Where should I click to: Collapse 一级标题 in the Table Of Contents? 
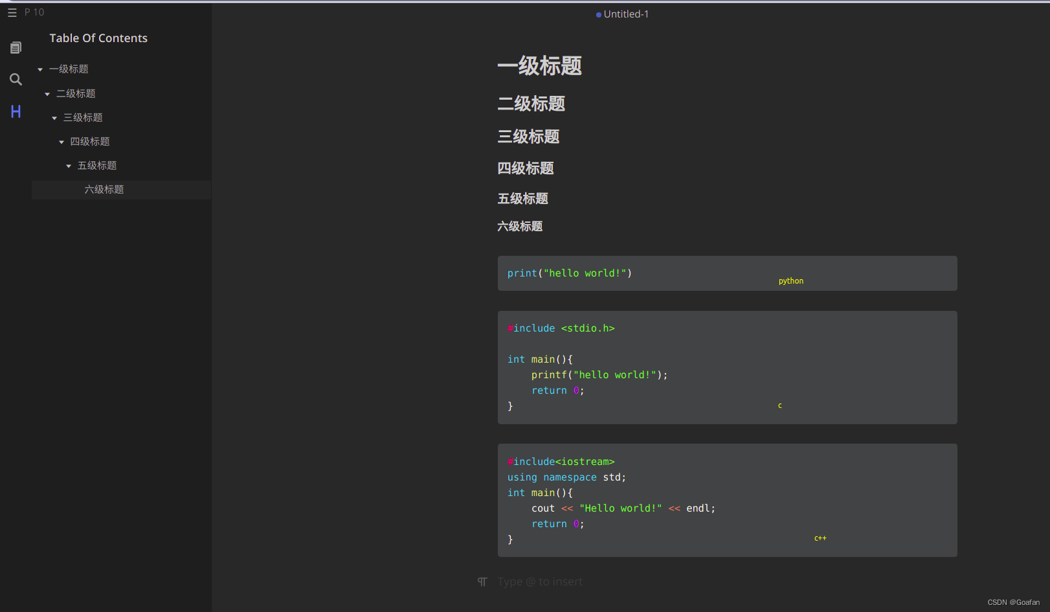(x=39, y=69)
